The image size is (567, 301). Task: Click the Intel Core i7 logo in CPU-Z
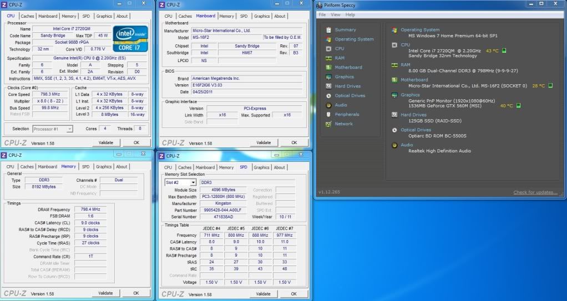click(130, 39)
